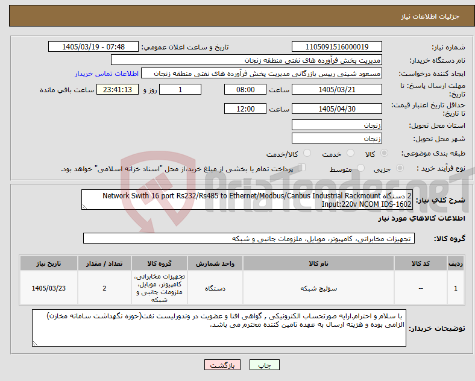Click the quantity cell showing 2
475x381 pixels.
click(x=104, y=288)
